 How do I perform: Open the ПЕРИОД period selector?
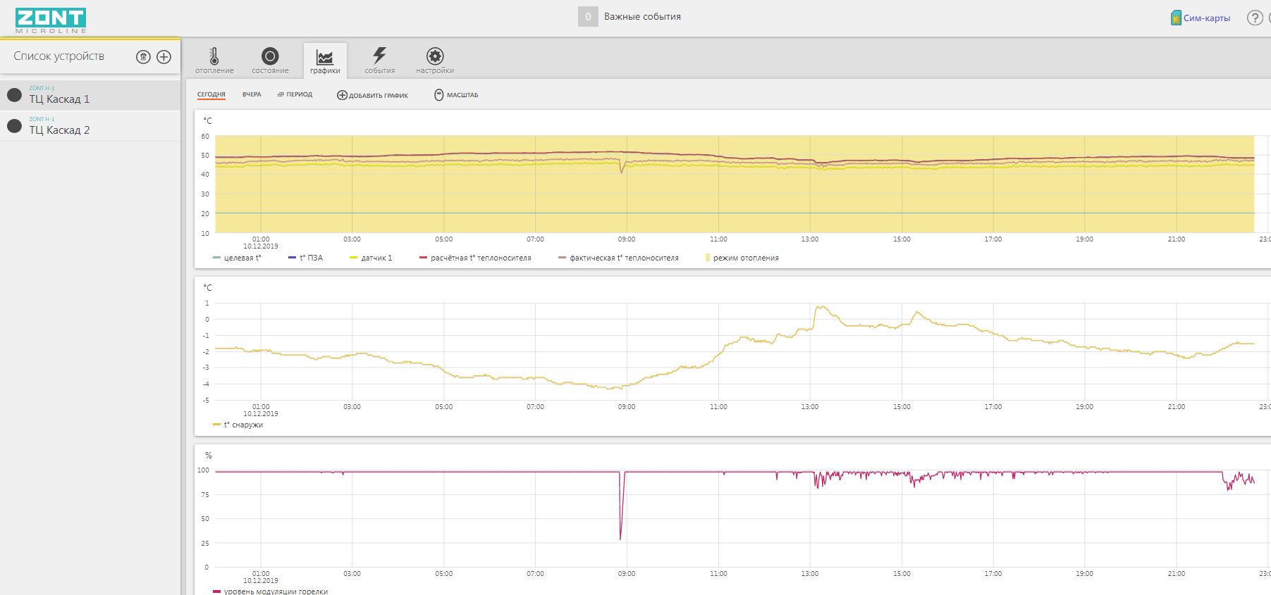(x=295, y=94)
